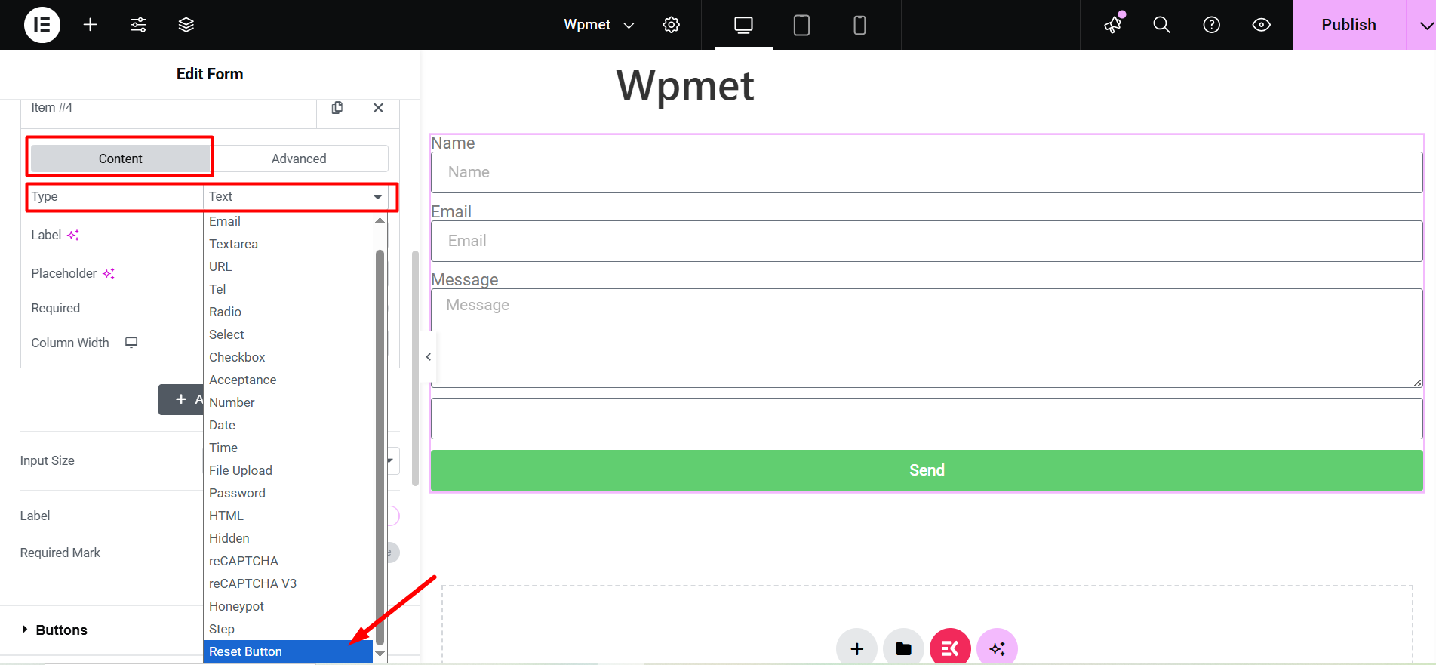Screen dimensions: 1436x665
Task: Remove Item #4 with X icon
Action: click(379, 108)
